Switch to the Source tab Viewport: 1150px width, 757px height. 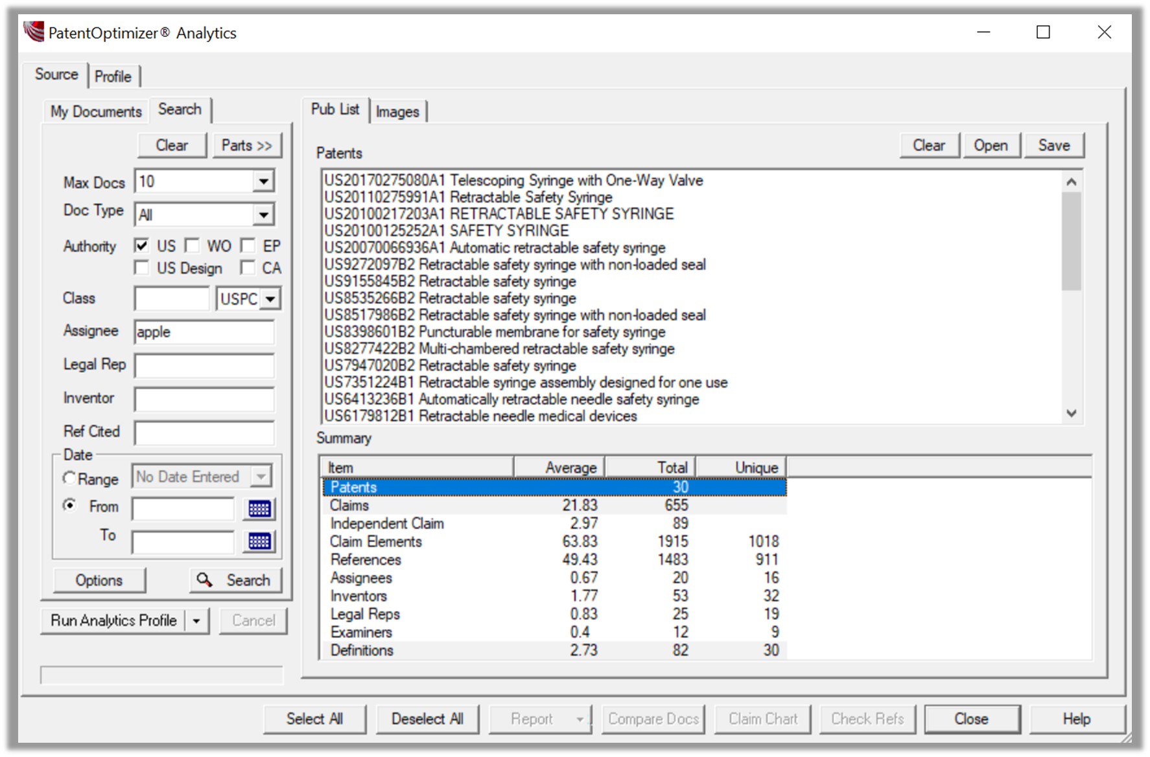pyautogui.click(x=56, y=74)
